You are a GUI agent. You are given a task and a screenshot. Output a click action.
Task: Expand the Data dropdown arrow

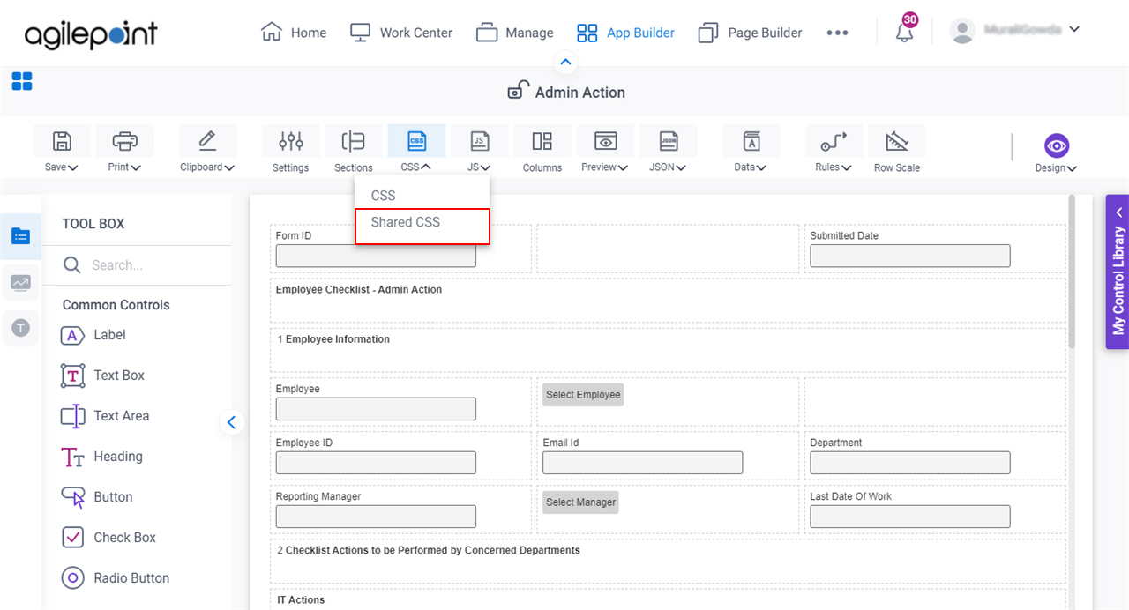click(761, 167)
